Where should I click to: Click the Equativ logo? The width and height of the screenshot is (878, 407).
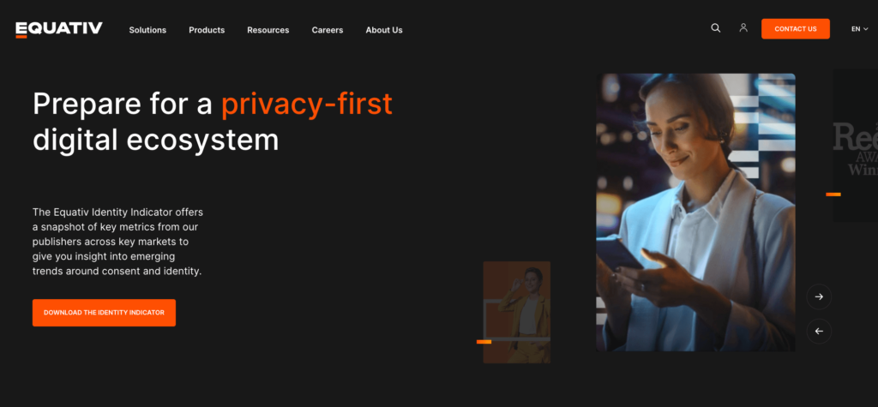click(59, 29)
